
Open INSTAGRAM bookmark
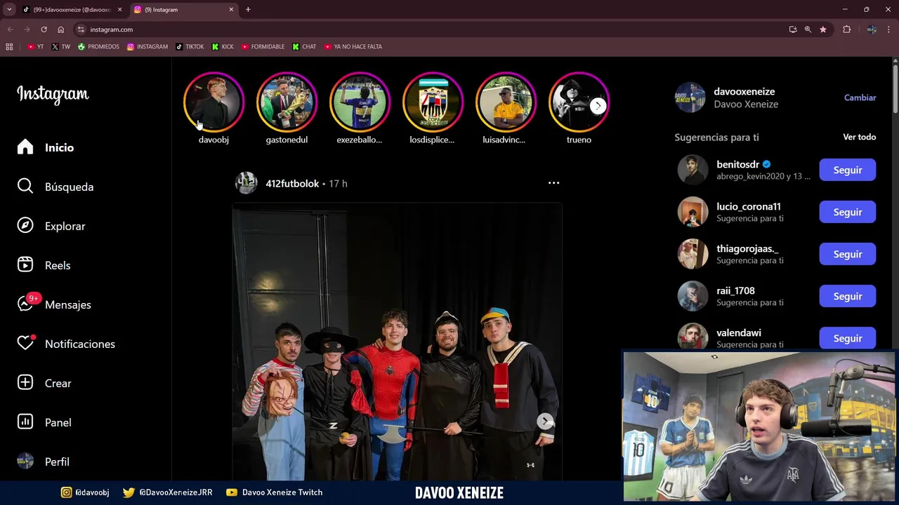pyautogui.click(x=147, y=46)
